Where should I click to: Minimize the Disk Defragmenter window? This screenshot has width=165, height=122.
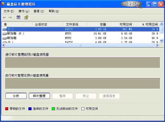[x=149, y=4]
